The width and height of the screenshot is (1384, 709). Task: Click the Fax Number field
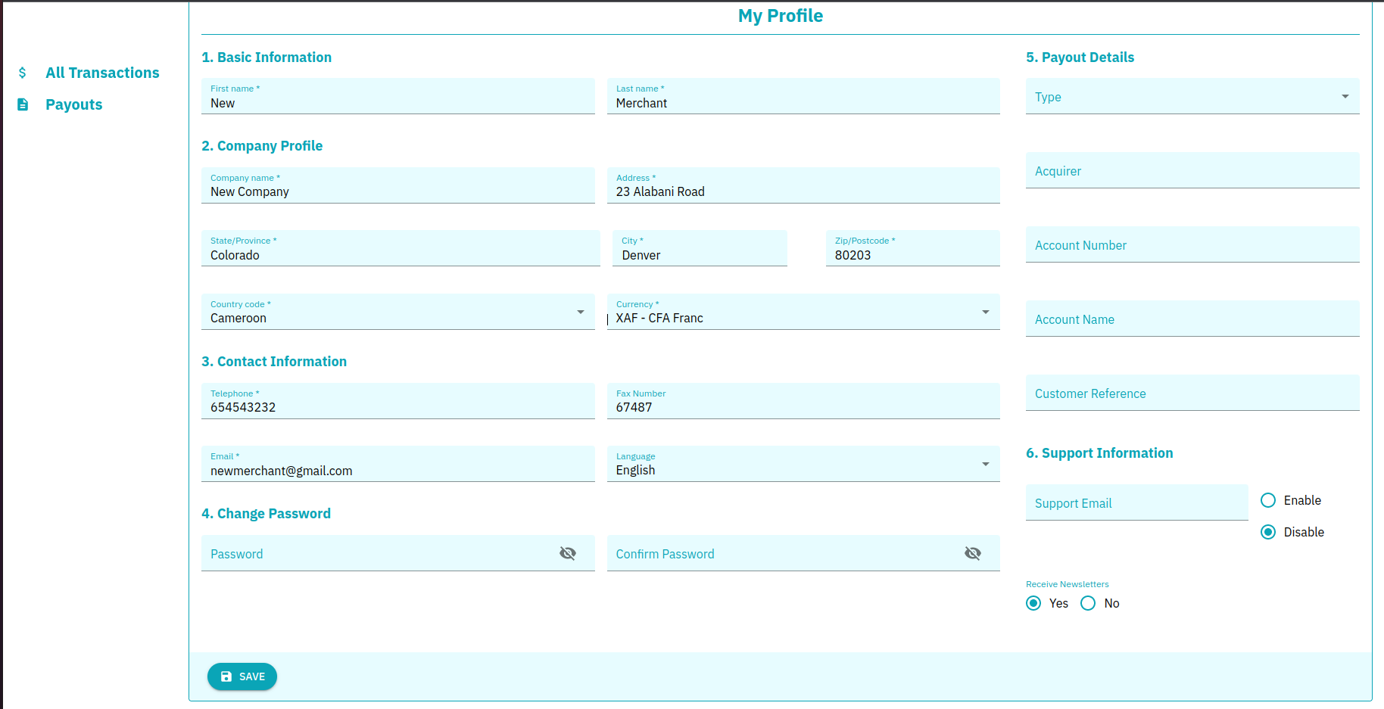click(x=803, y=401)
